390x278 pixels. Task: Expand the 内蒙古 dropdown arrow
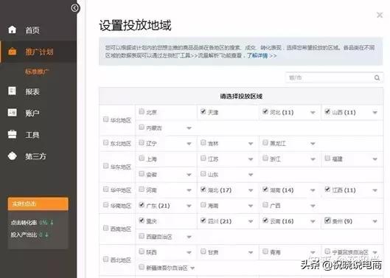[x=189, y=128]
